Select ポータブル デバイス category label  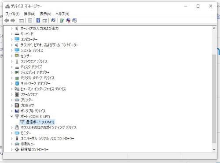pyautogui.click(x=33, y=111)
